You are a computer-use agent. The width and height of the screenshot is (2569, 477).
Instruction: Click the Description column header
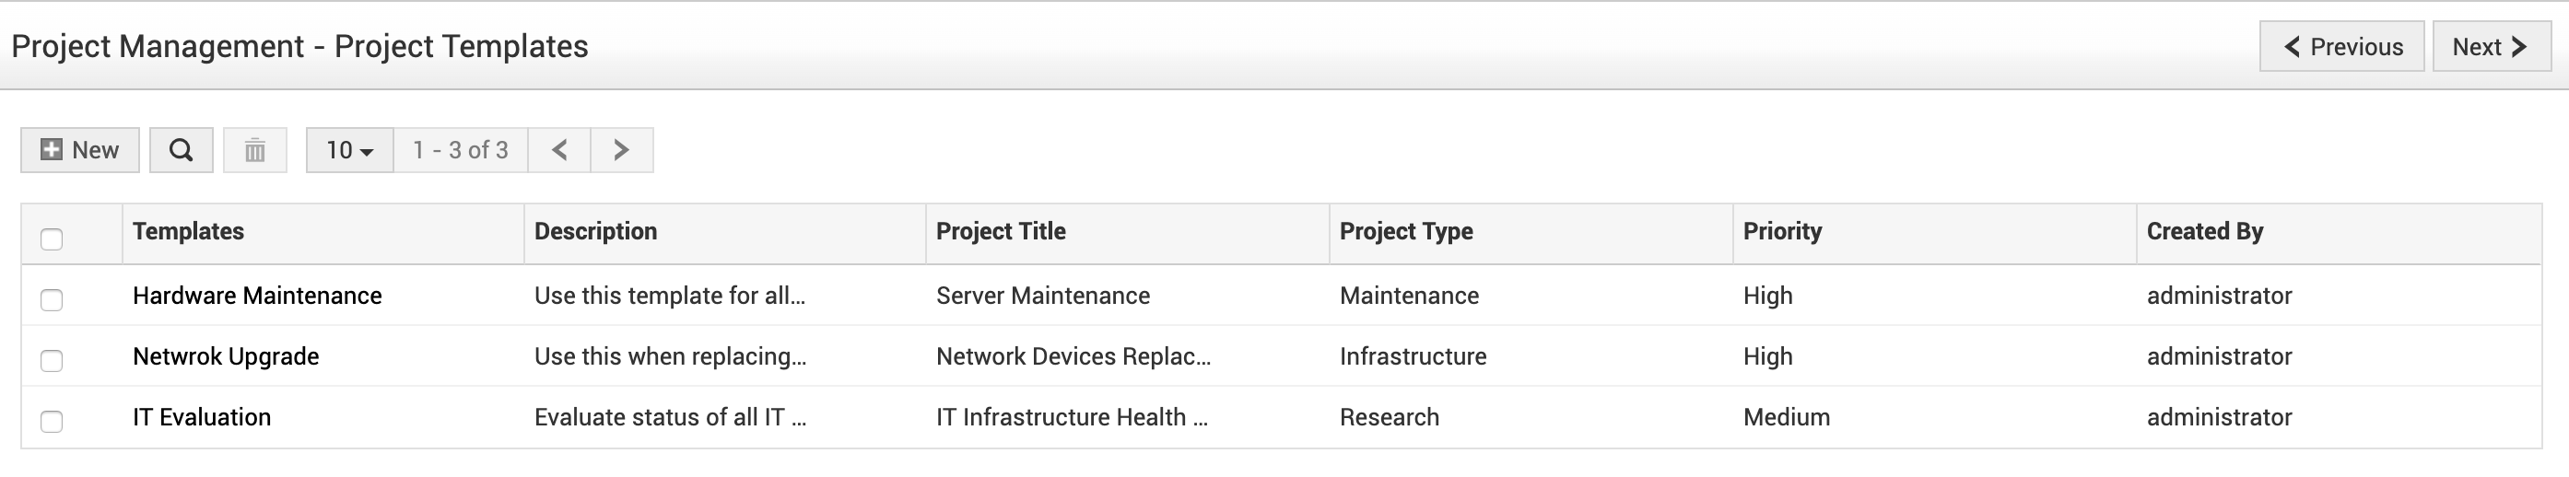coord(595,231)
